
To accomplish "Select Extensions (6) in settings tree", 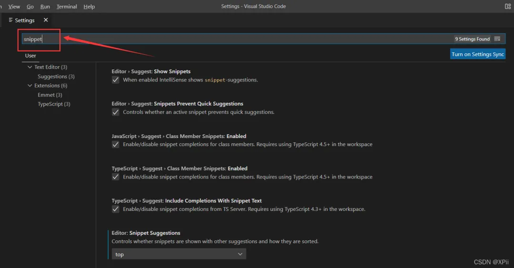I will click(x=51, y=85).
